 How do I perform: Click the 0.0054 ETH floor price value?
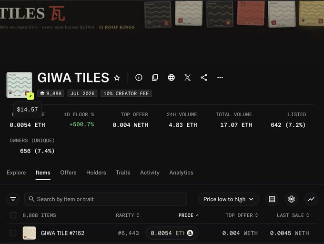(x=27, y=125)
